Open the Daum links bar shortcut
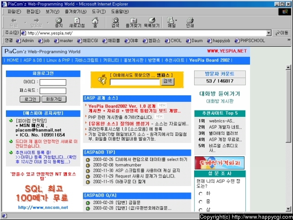The height and width of the screenshot is (220, 293). (194, 41)
